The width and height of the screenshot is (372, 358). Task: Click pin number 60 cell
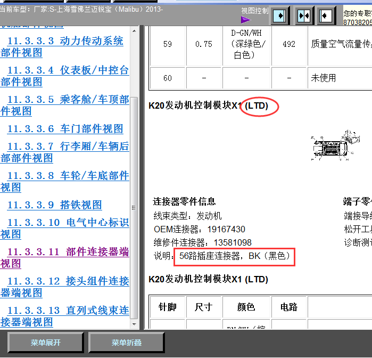(168, 78)
